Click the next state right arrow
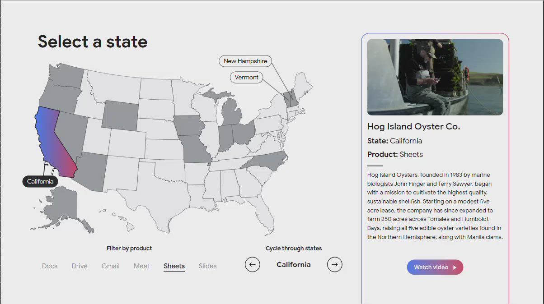 pyautogui.click(x=334, y=264)
